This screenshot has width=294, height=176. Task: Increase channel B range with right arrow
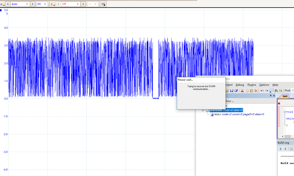83,4
